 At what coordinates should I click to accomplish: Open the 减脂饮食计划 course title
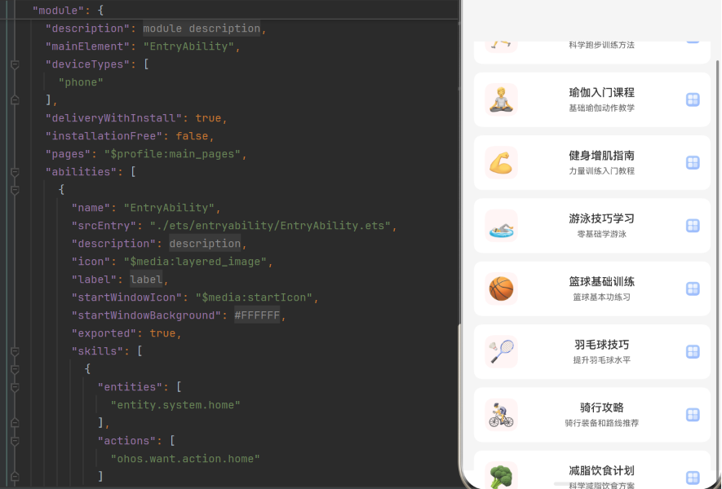601,470
